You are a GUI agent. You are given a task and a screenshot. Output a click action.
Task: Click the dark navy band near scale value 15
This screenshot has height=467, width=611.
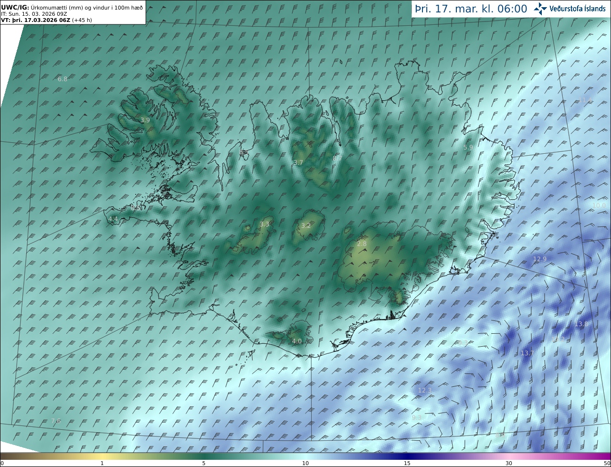click(x=407, y=456)
